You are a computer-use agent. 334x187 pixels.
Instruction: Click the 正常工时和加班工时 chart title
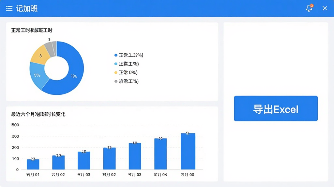click(32, 30)
